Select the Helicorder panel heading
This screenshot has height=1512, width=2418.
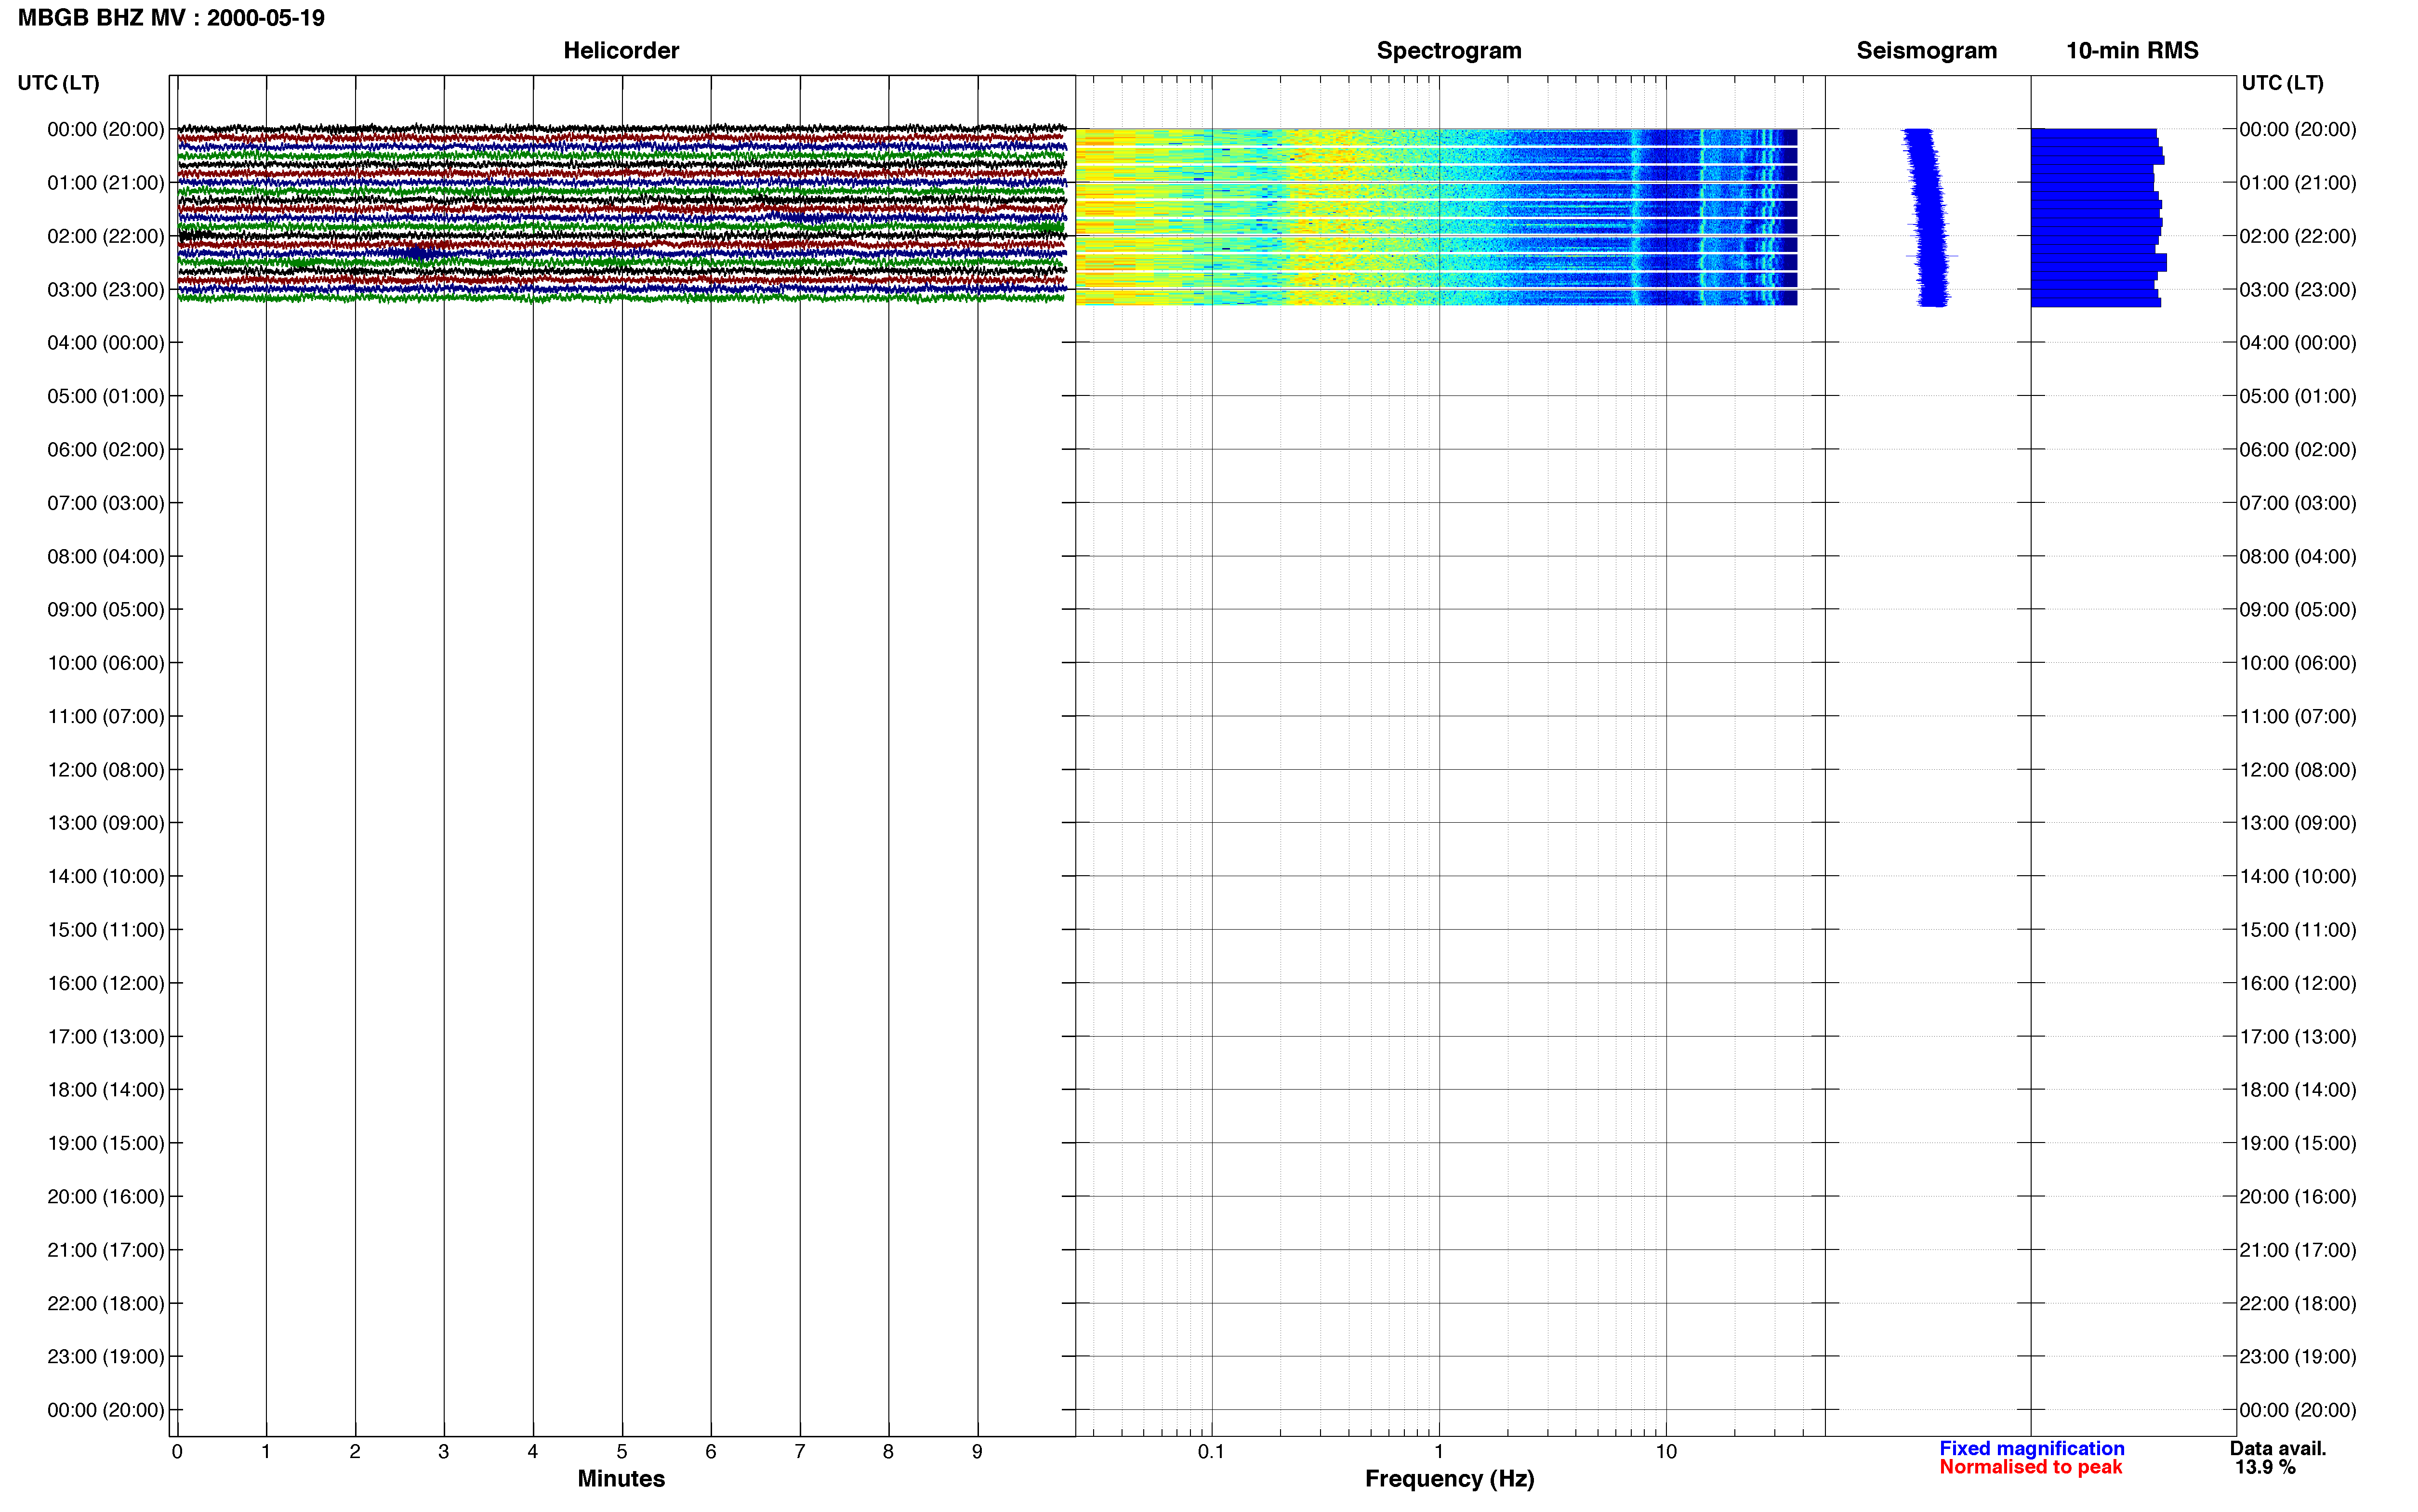621,51
